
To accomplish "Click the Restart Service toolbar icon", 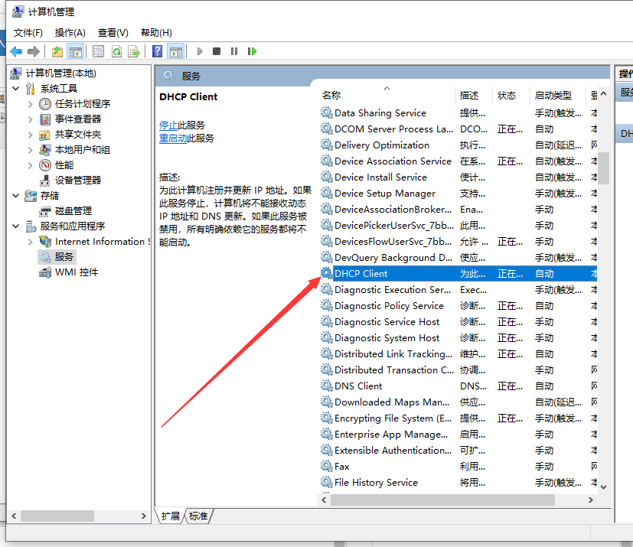I will [251, 52].
